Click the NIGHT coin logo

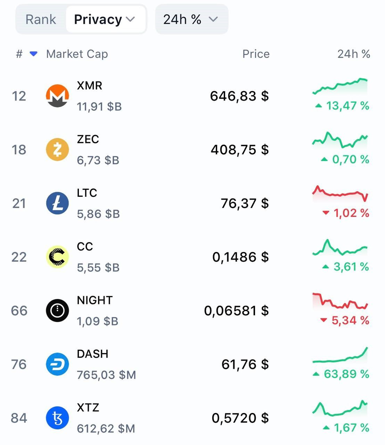(57, 310)
